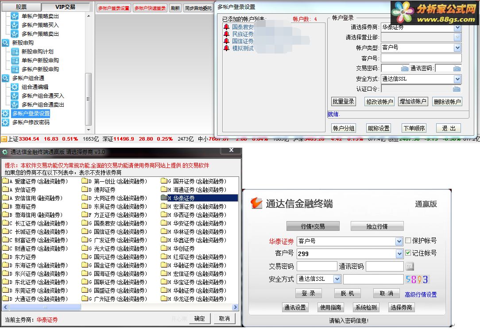Click the 多帐户登录设置 gear icon

pyautogui.click(x=5, y=114)
